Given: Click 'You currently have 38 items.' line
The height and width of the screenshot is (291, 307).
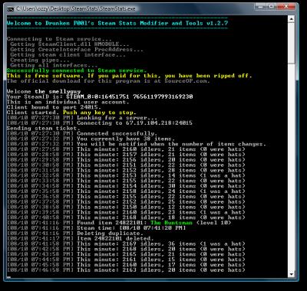Looking at the screenshot, I should coord(91,139).
